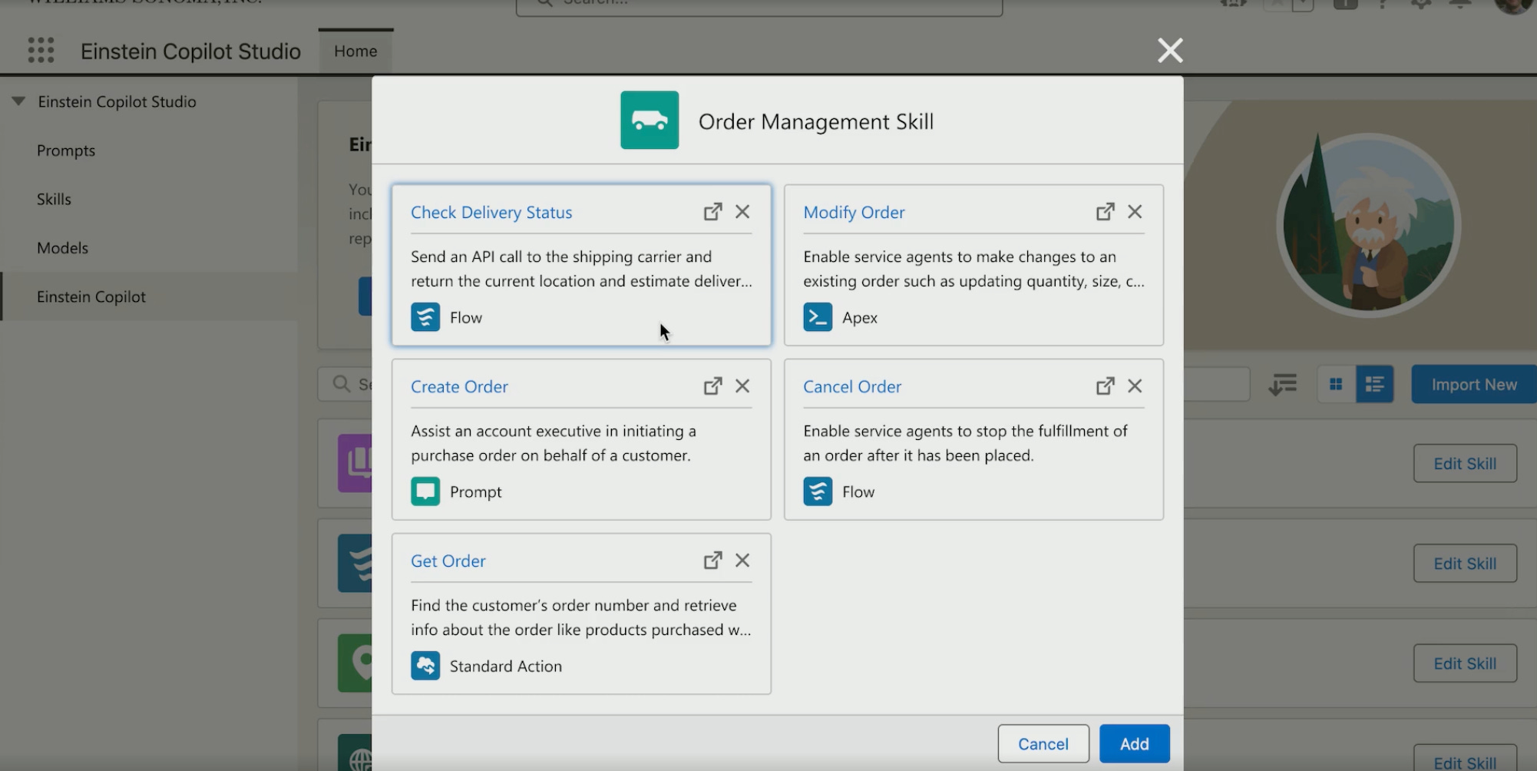
Task: Click the Order Management Skill title
Action: coord(816,121)
